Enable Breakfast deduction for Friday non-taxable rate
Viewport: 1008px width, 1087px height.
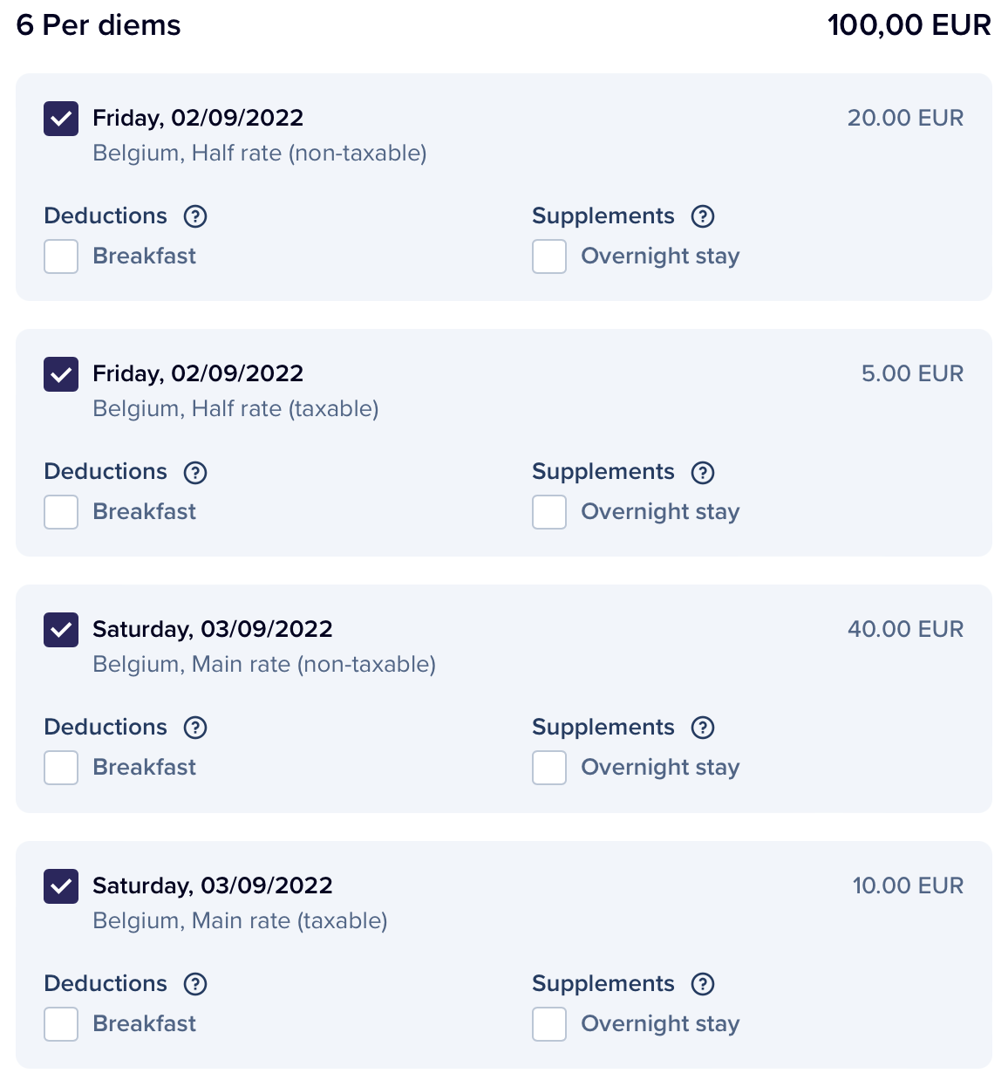61,256
